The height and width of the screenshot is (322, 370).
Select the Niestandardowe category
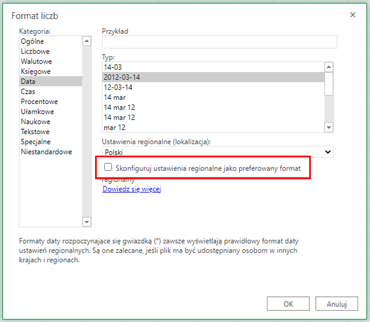click(51, 152)
